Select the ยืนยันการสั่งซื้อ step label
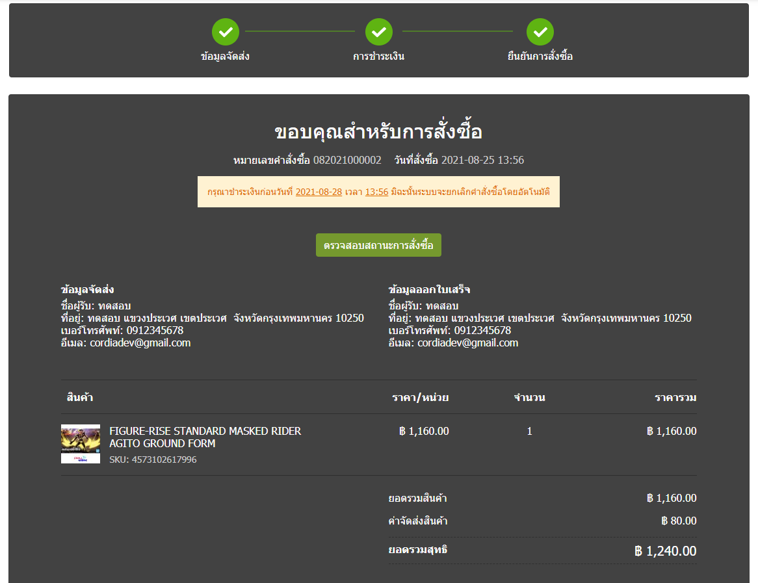This screenshot has height=583, width=758. click(x=540, y=57)
